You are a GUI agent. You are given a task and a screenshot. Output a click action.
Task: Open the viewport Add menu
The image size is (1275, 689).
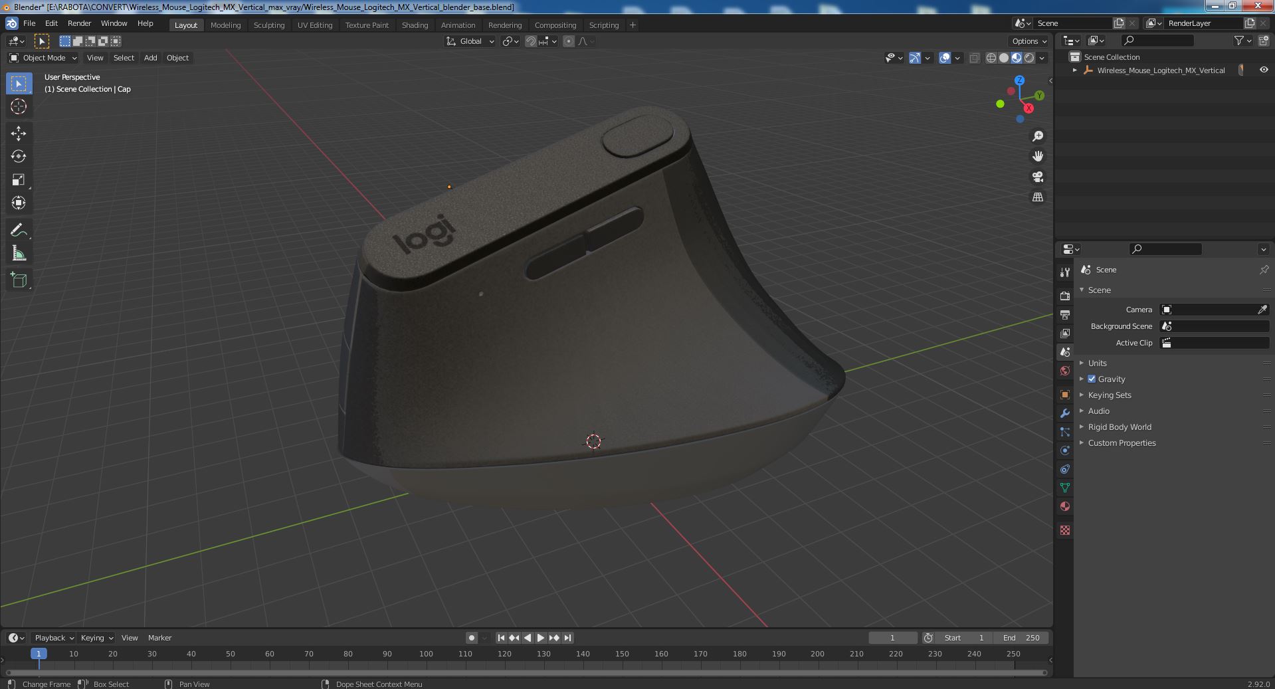[x=151, y=58]
